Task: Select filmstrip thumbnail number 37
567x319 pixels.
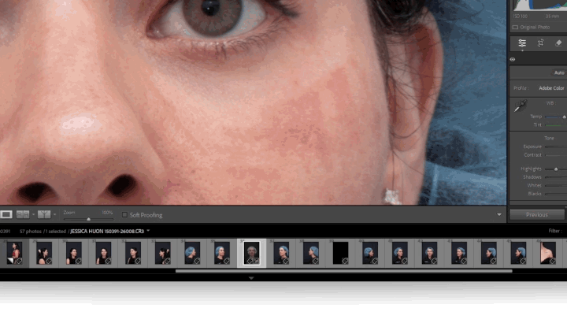Action: pos(281,253)
